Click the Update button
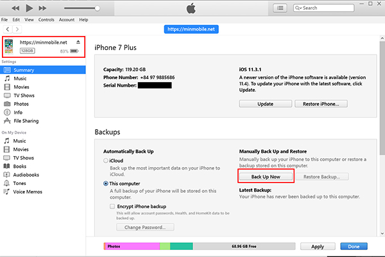The height and width of the screenshot is (257, 385). point(266,104)
